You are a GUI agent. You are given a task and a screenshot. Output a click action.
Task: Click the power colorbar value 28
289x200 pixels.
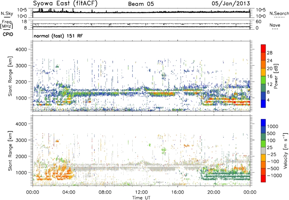(x=269, y=53)
